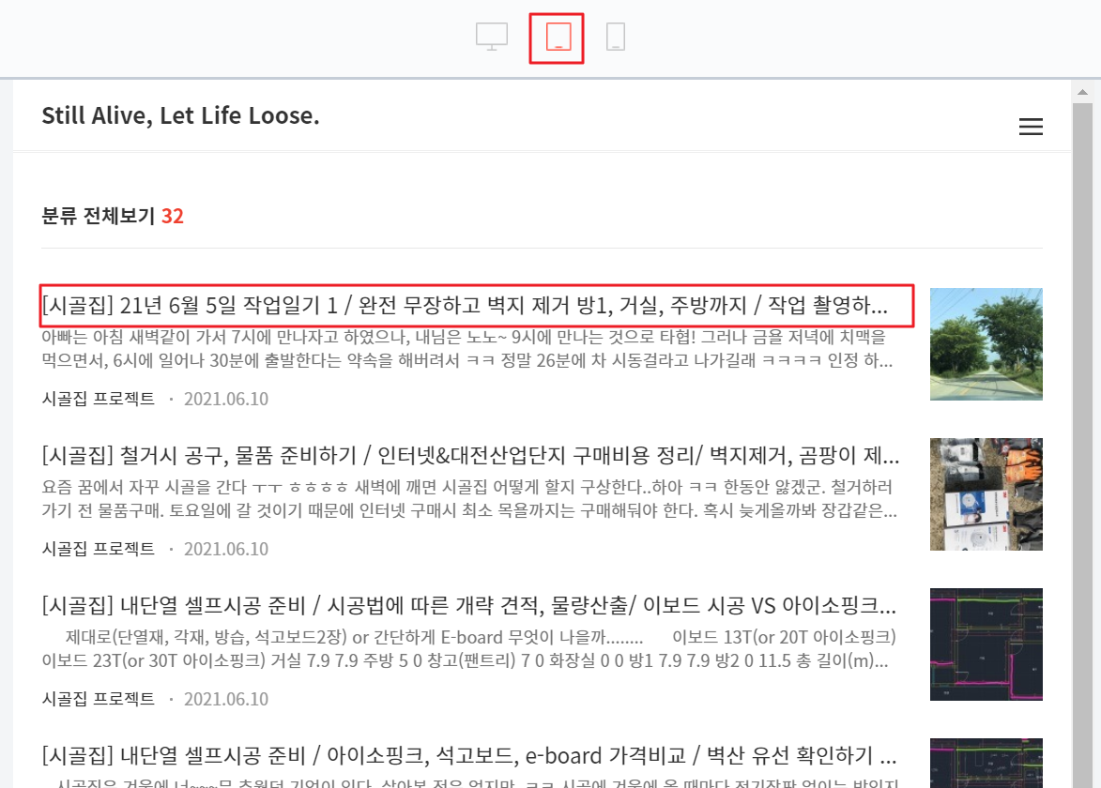
Task: Open the hamburger menu
Action: (x=1031, y=127)
